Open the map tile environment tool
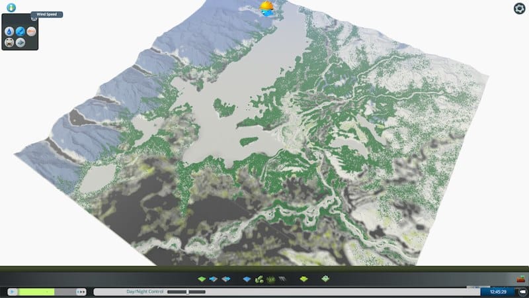Screen dimensions: 529x298 pyautogui.click(x=325, y=279)
